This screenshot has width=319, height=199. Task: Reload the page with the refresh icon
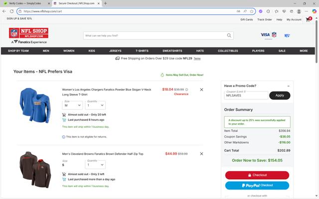(11, 11)
